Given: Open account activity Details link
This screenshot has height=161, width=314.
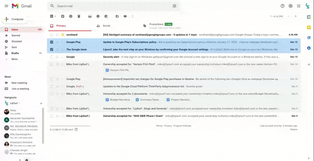Looking at the screenshot, I should click(294, 130).
